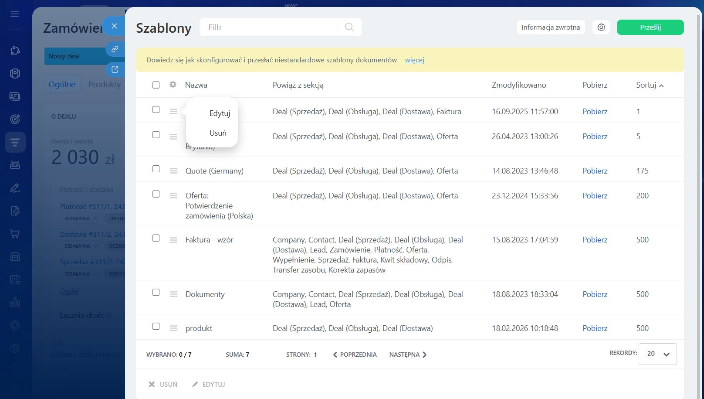The height and width of the screenshot is (399, 704).
Task: Toggle the select-all checkbox in the header
Action: click(156, 85)
